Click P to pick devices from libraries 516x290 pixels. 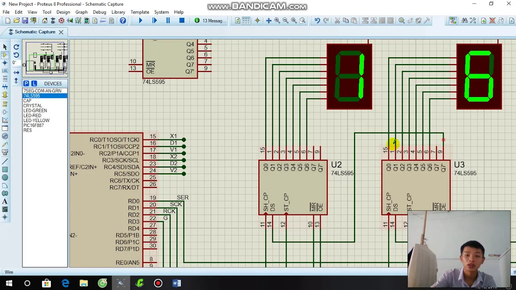point(26,83)
